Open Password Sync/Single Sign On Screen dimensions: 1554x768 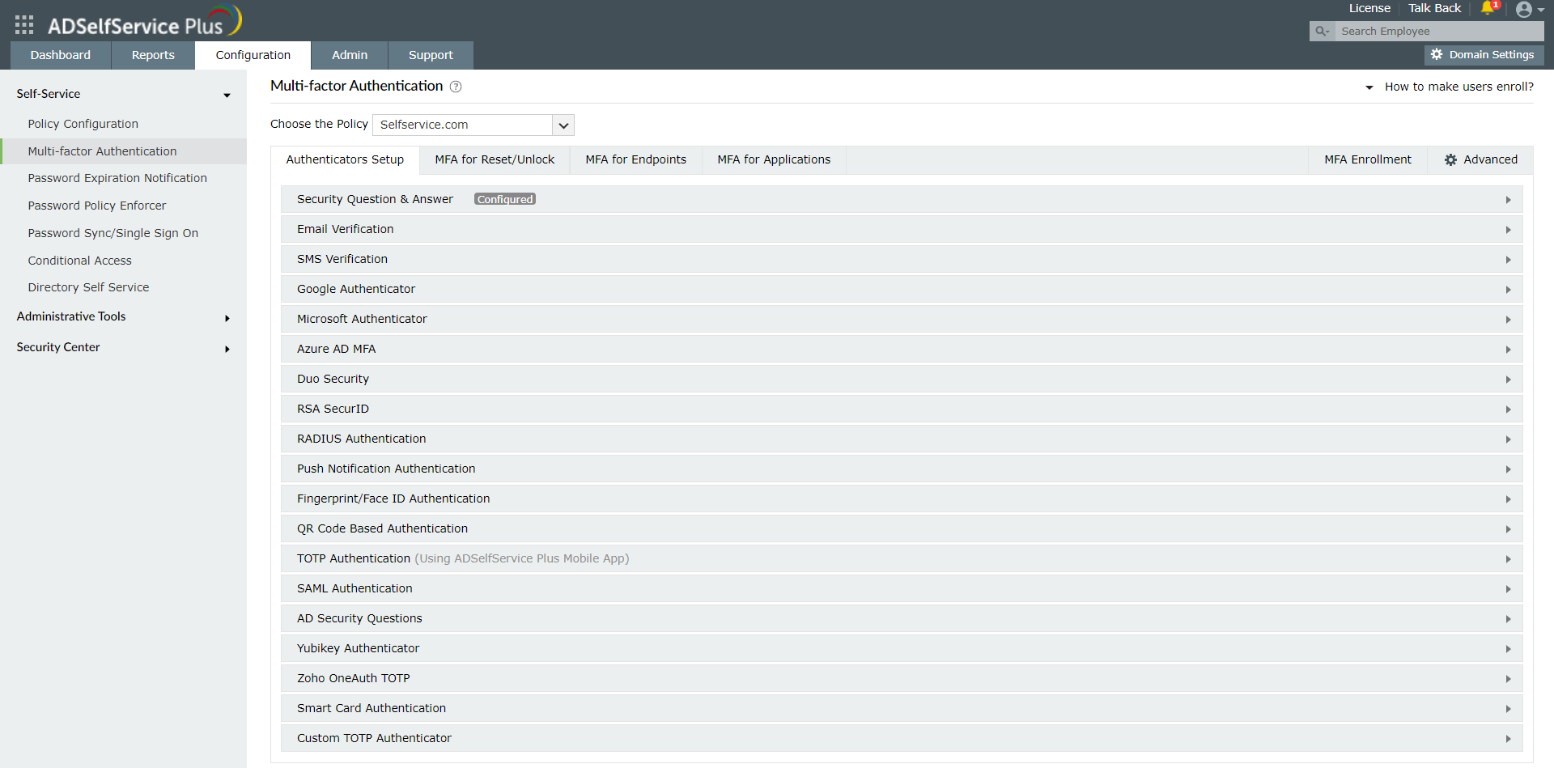point(113,233)
